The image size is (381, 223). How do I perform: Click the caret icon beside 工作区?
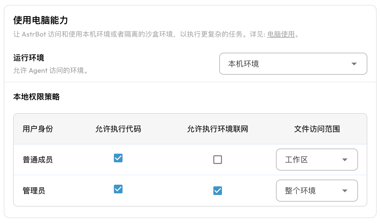(x=345, y=160)
